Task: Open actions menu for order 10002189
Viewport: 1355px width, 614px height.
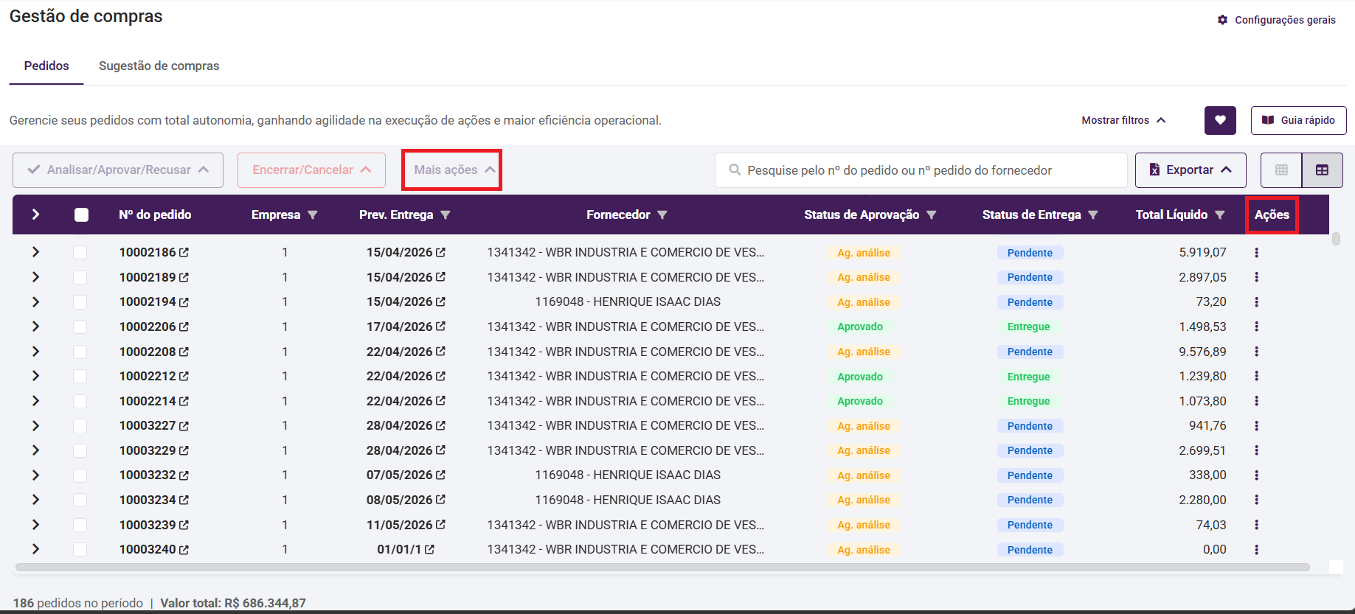Action: click(1256, 277)
